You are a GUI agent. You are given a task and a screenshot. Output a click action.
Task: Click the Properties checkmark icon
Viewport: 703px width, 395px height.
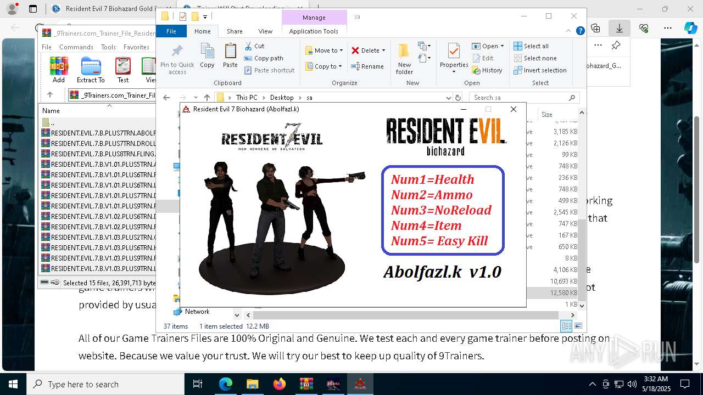[x=454, y=51]
